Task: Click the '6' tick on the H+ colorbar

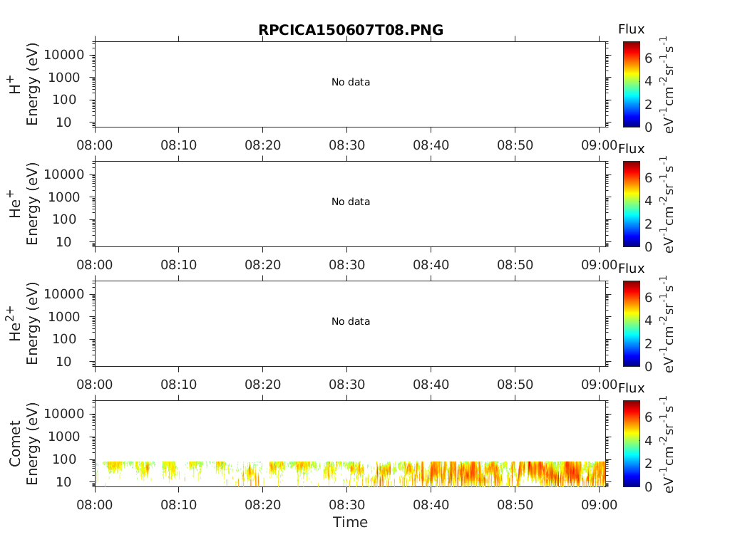Action: tap(649, 58)
